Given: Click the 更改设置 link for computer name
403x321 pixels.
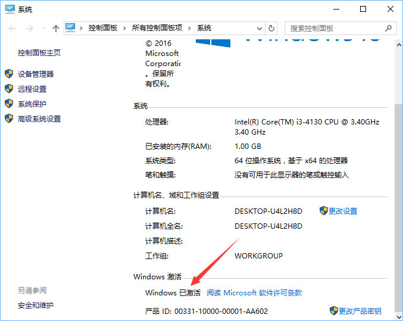Looking at the screenshot, I should tap(343, 211).
